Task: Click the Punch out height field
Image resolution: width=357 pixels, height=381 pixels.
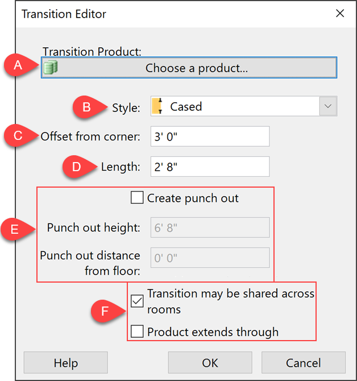Action: tap(210, 227)
